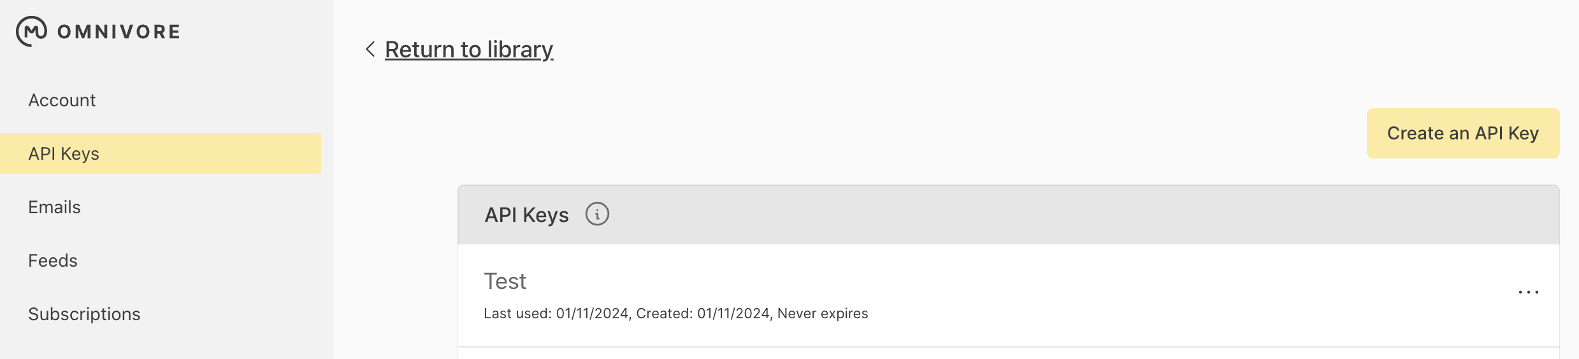Select API Keys in the sidebar
The width and height of the screenshot is (1579, 359).
coord(64,153)
